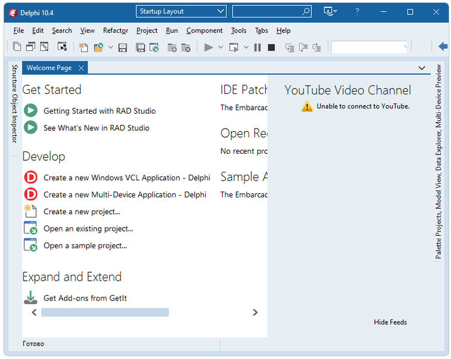This screenshot has width=451, height=359.
Task: Click Add File to Project icon
Action: coord(172,47)
